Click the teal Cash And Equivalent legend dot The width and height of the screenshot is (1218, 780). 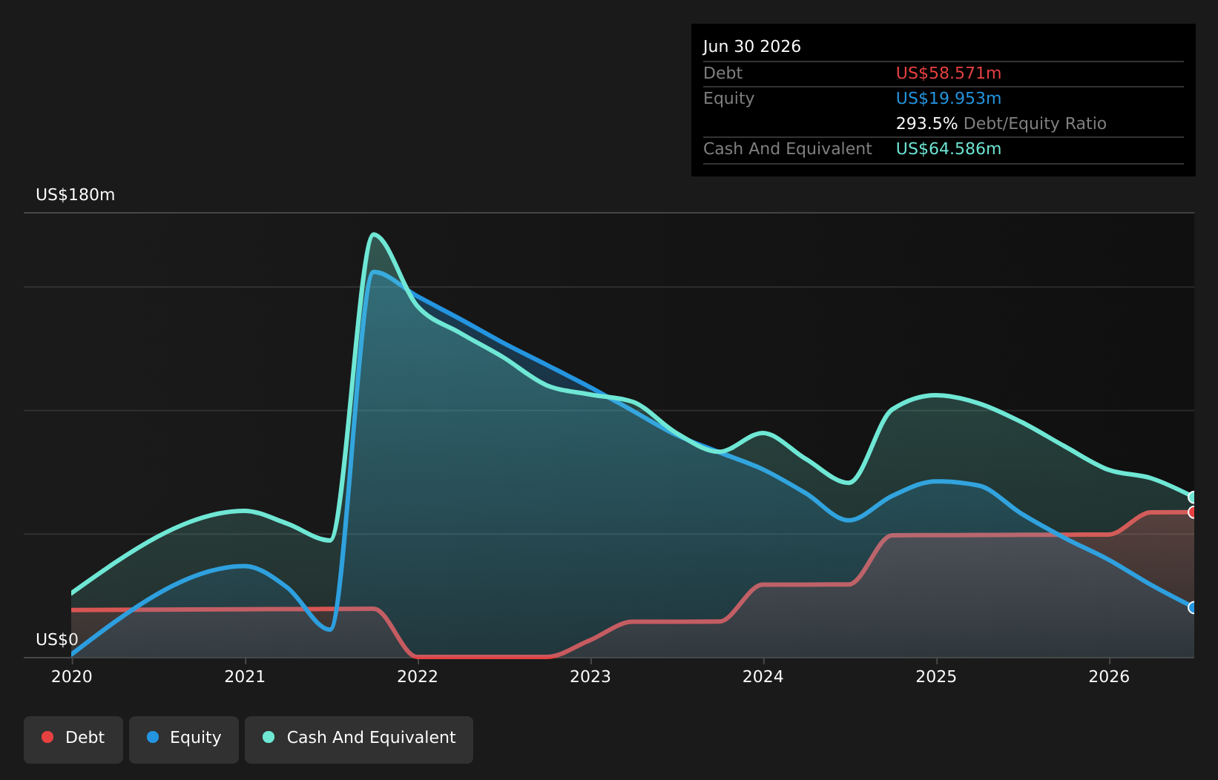point(269,737)
